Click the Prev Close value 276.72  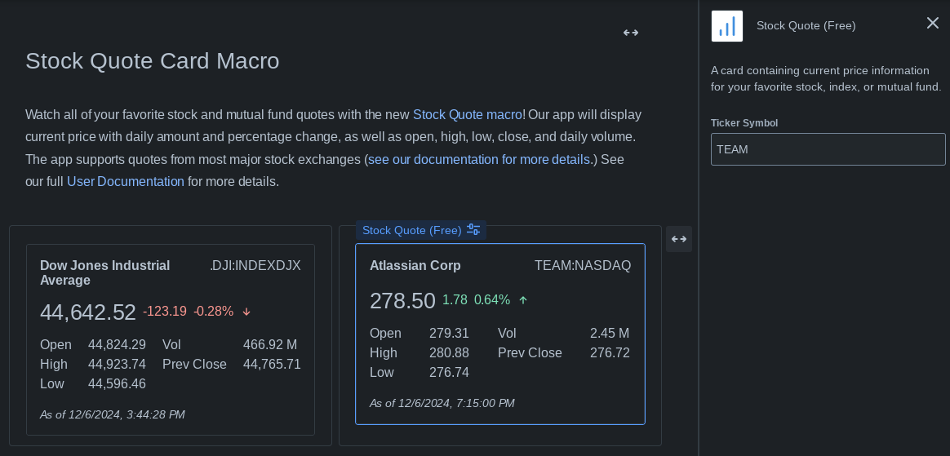tap(610, 352)
